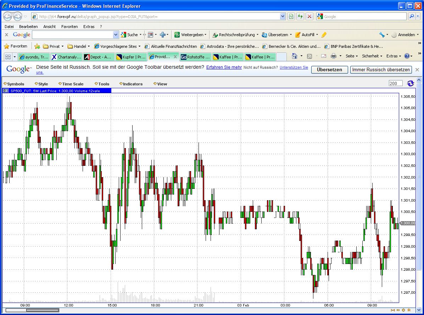Click the blue refresh icon beside the 200 field
Screen dimensions: 424x315
(x=411, y=83)
